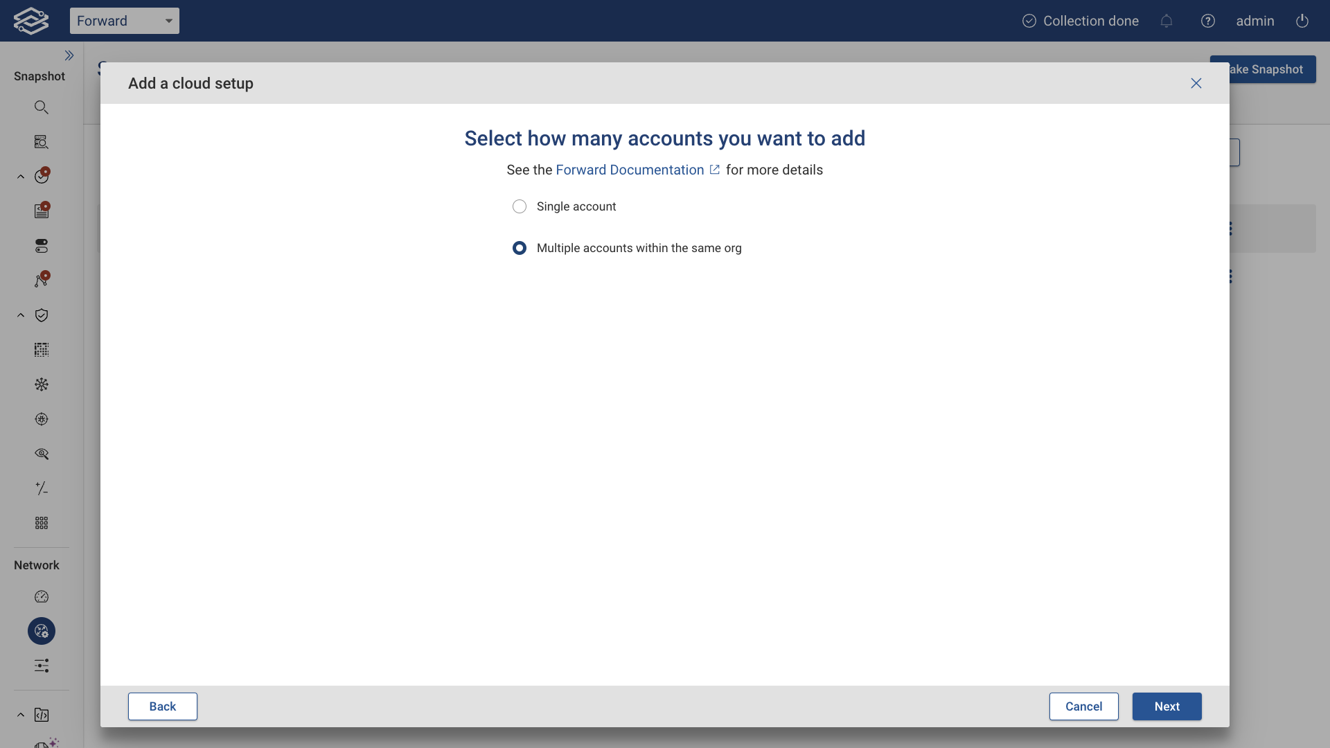Open the Forward snapshot dropdown
Viewport: 1330px width, 748px height.
tap(124, 21)
